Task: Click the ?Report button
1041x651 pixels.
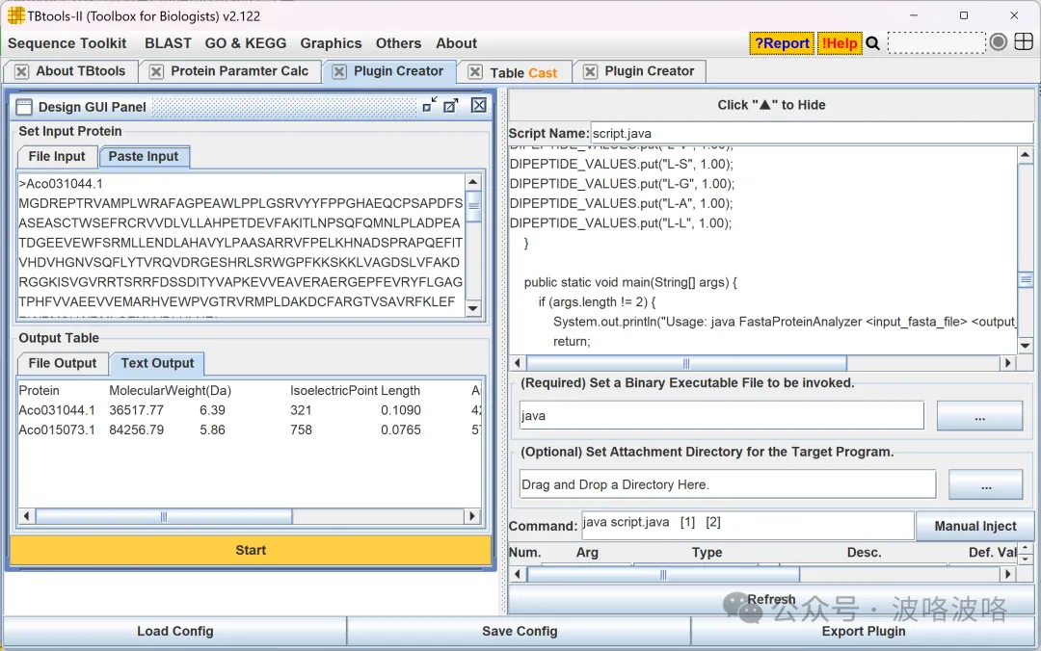Action: click(x=782, y=43)
